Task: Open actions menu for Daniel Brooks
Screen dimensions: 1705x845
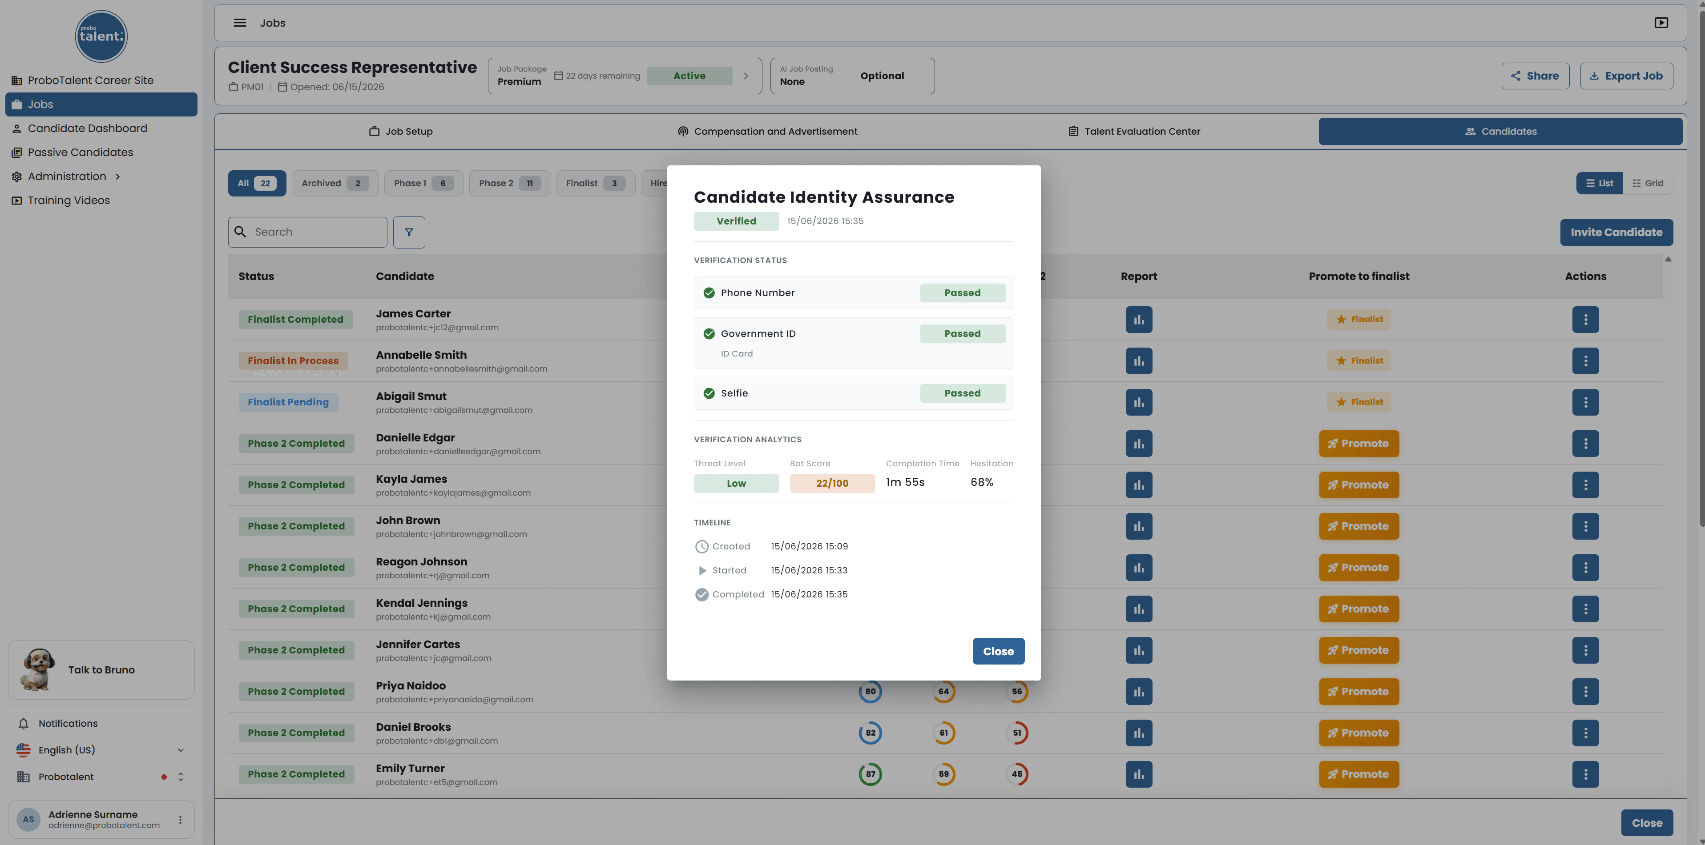Action: (1585, 733)
